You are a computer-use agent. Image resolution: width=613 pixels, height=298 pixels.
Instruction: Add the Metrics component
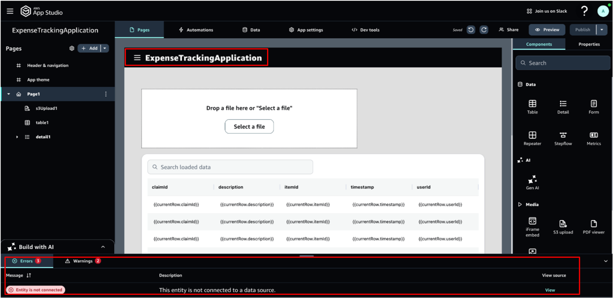[594, 139]
